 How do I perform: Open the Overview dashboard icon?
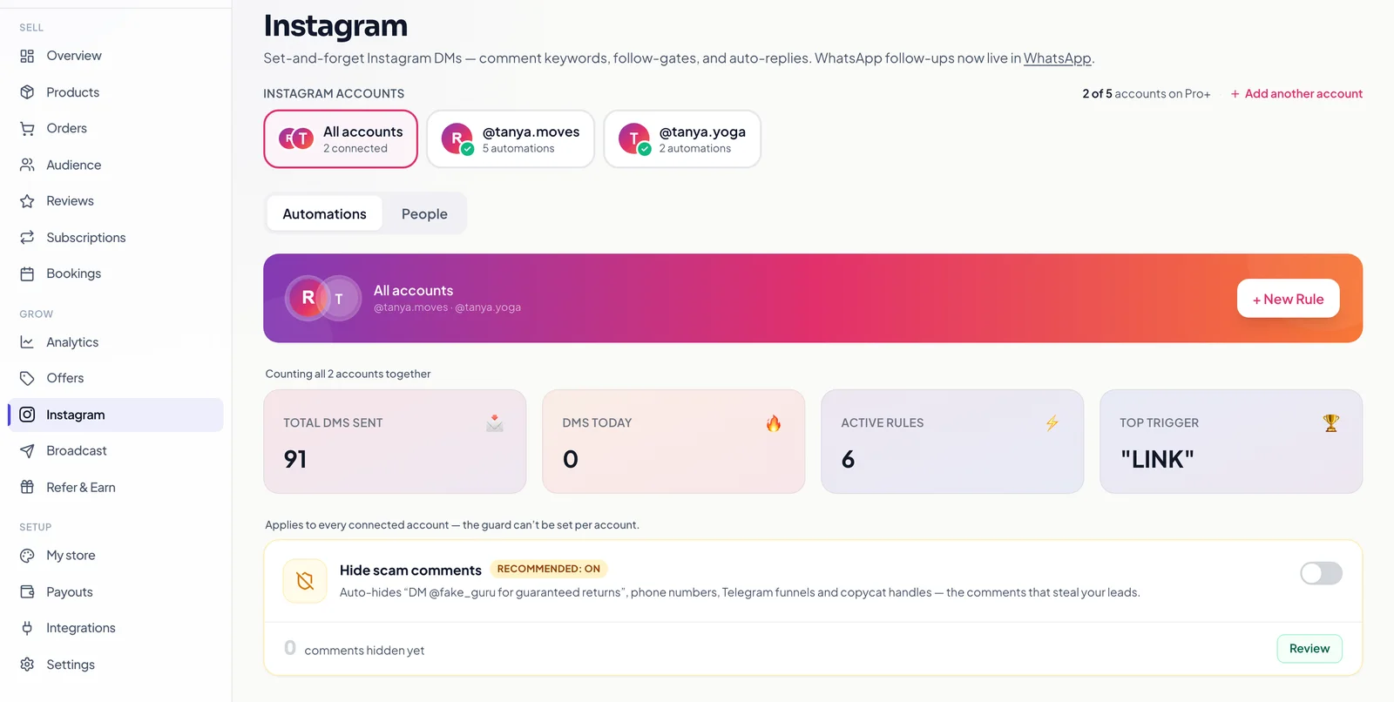point(27,56)
